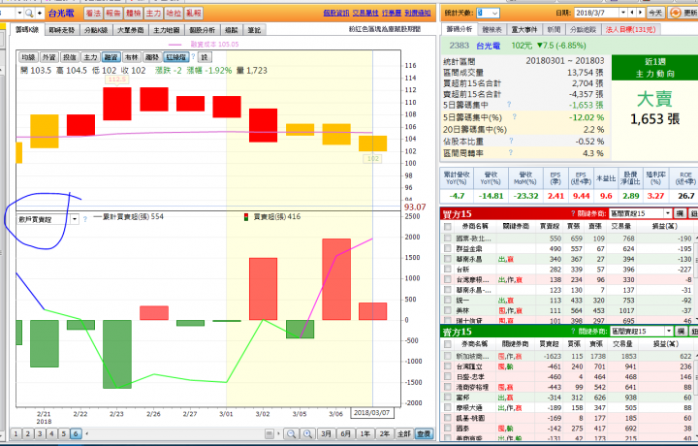Click help icon next to 5日籌碼集中

(x=509, y=104)
